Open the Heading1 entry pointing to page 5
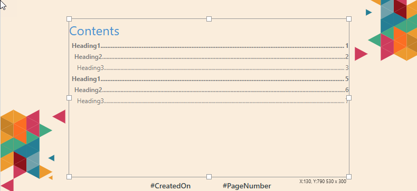417x191 pixels. tap(210, 79)
